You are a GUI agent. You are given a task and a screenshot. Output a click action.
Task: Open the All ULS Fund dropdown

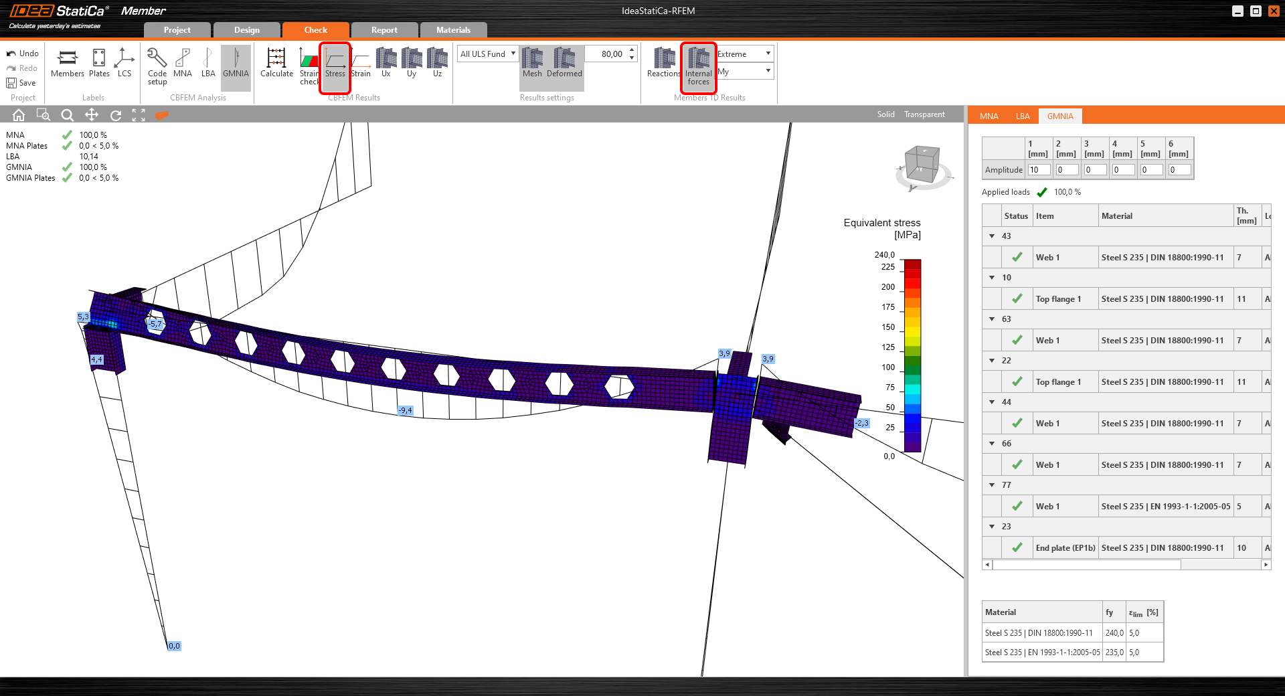[488, 54]
